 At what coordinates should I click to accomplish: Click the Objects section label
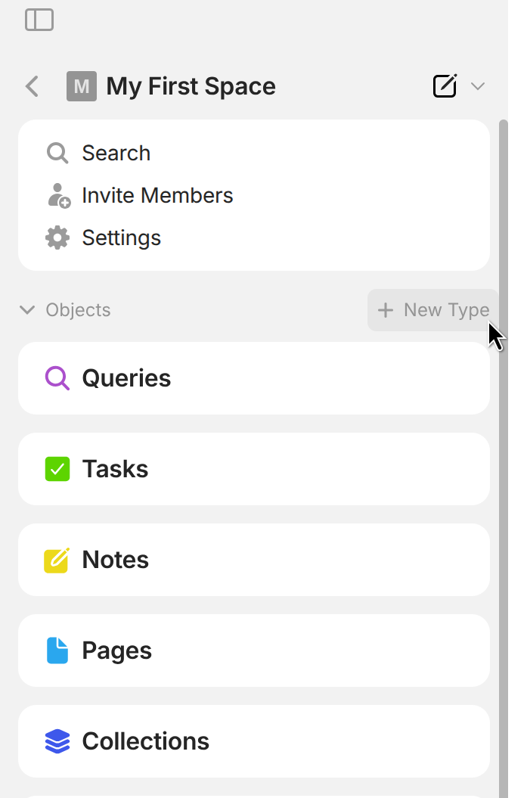click(x=78, y=310)
